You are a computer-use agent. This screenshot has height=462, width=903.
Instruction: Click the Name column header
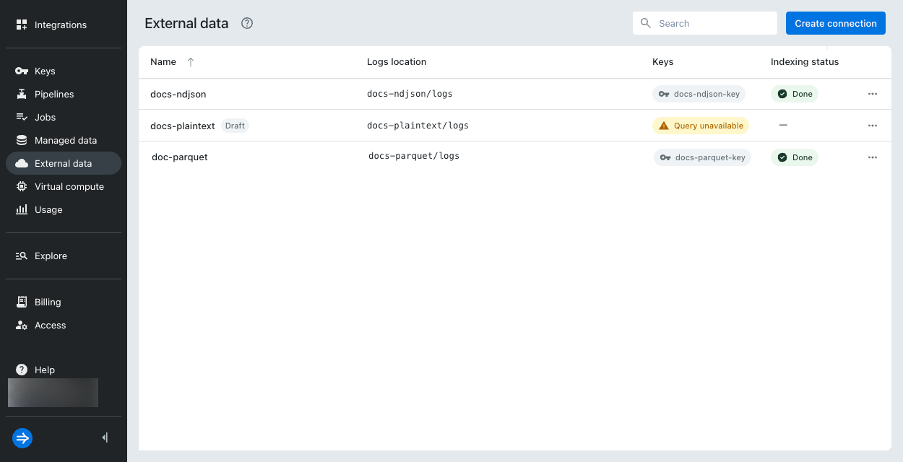[163, 62]
